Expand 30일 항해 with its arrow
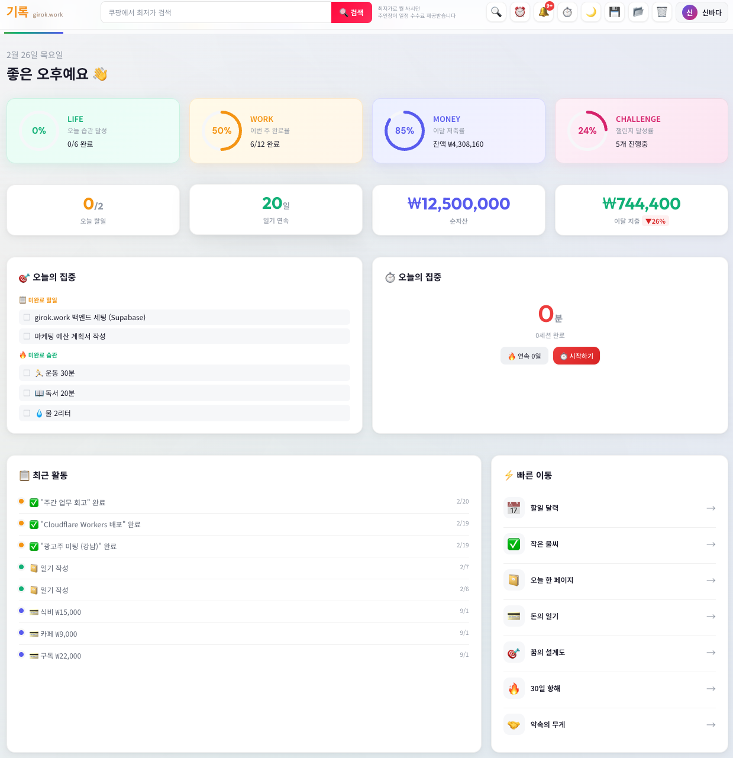Image resolution: width=733 pixels, height=758 pixels. point(711,688)
